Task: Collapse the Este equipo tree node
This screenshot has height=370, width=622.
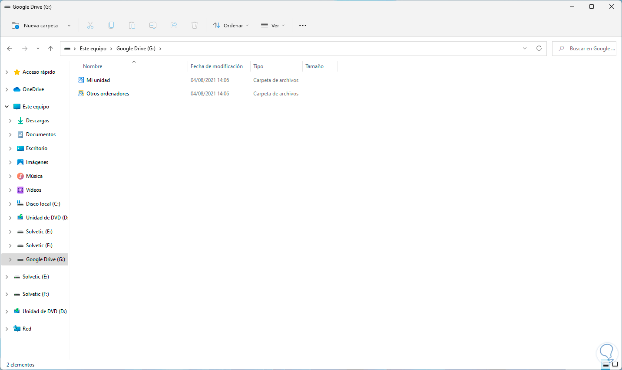Action: (x=7, y=107)
